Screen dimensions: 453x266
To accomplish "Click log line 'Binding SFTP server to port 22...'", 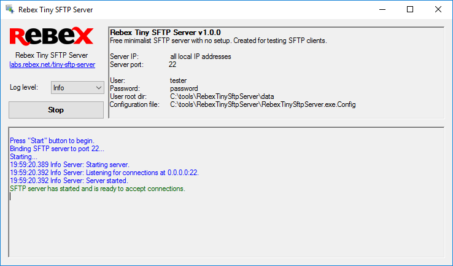I will [x=57, y=149].
